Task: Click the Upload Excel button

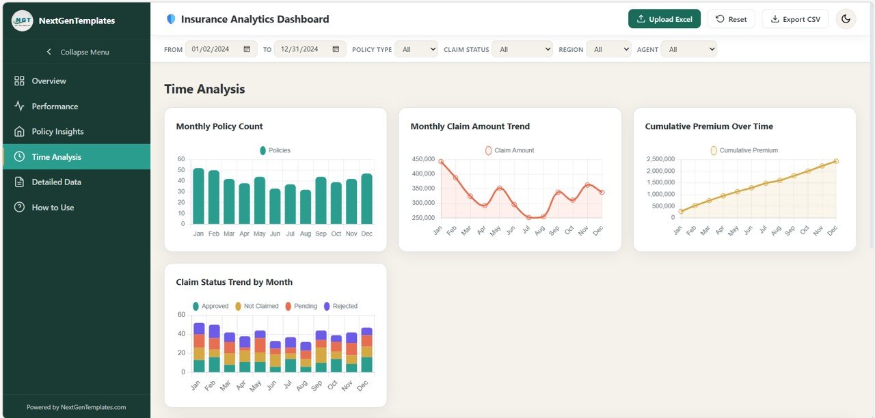Action: [664, 18]
